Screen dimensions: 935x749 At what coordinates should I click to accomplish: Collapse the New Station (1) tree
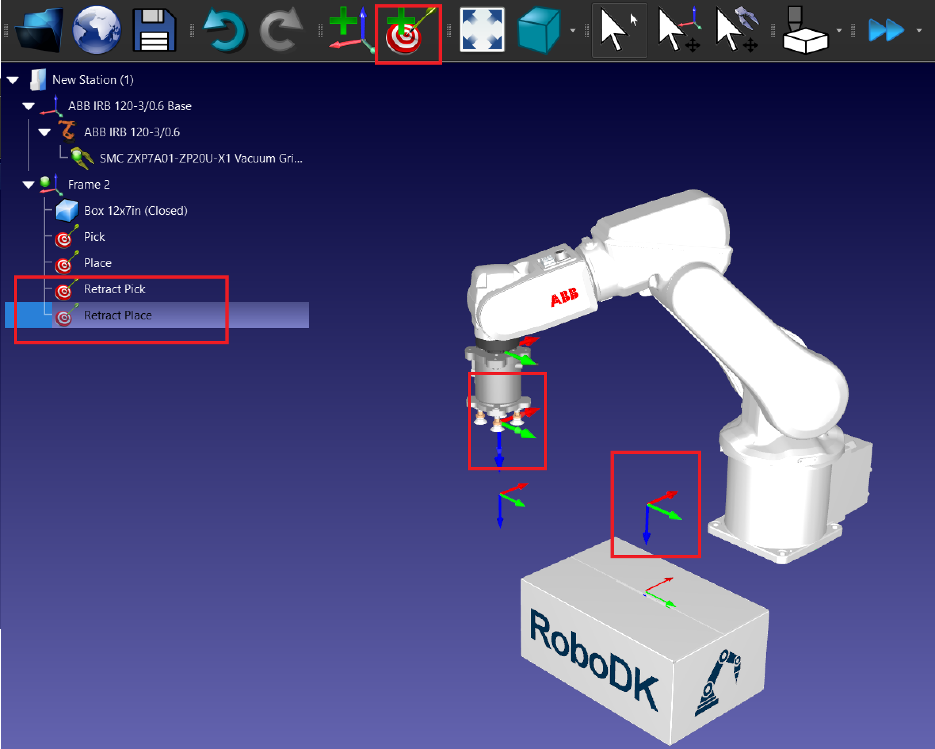click(x=13, y=80)
